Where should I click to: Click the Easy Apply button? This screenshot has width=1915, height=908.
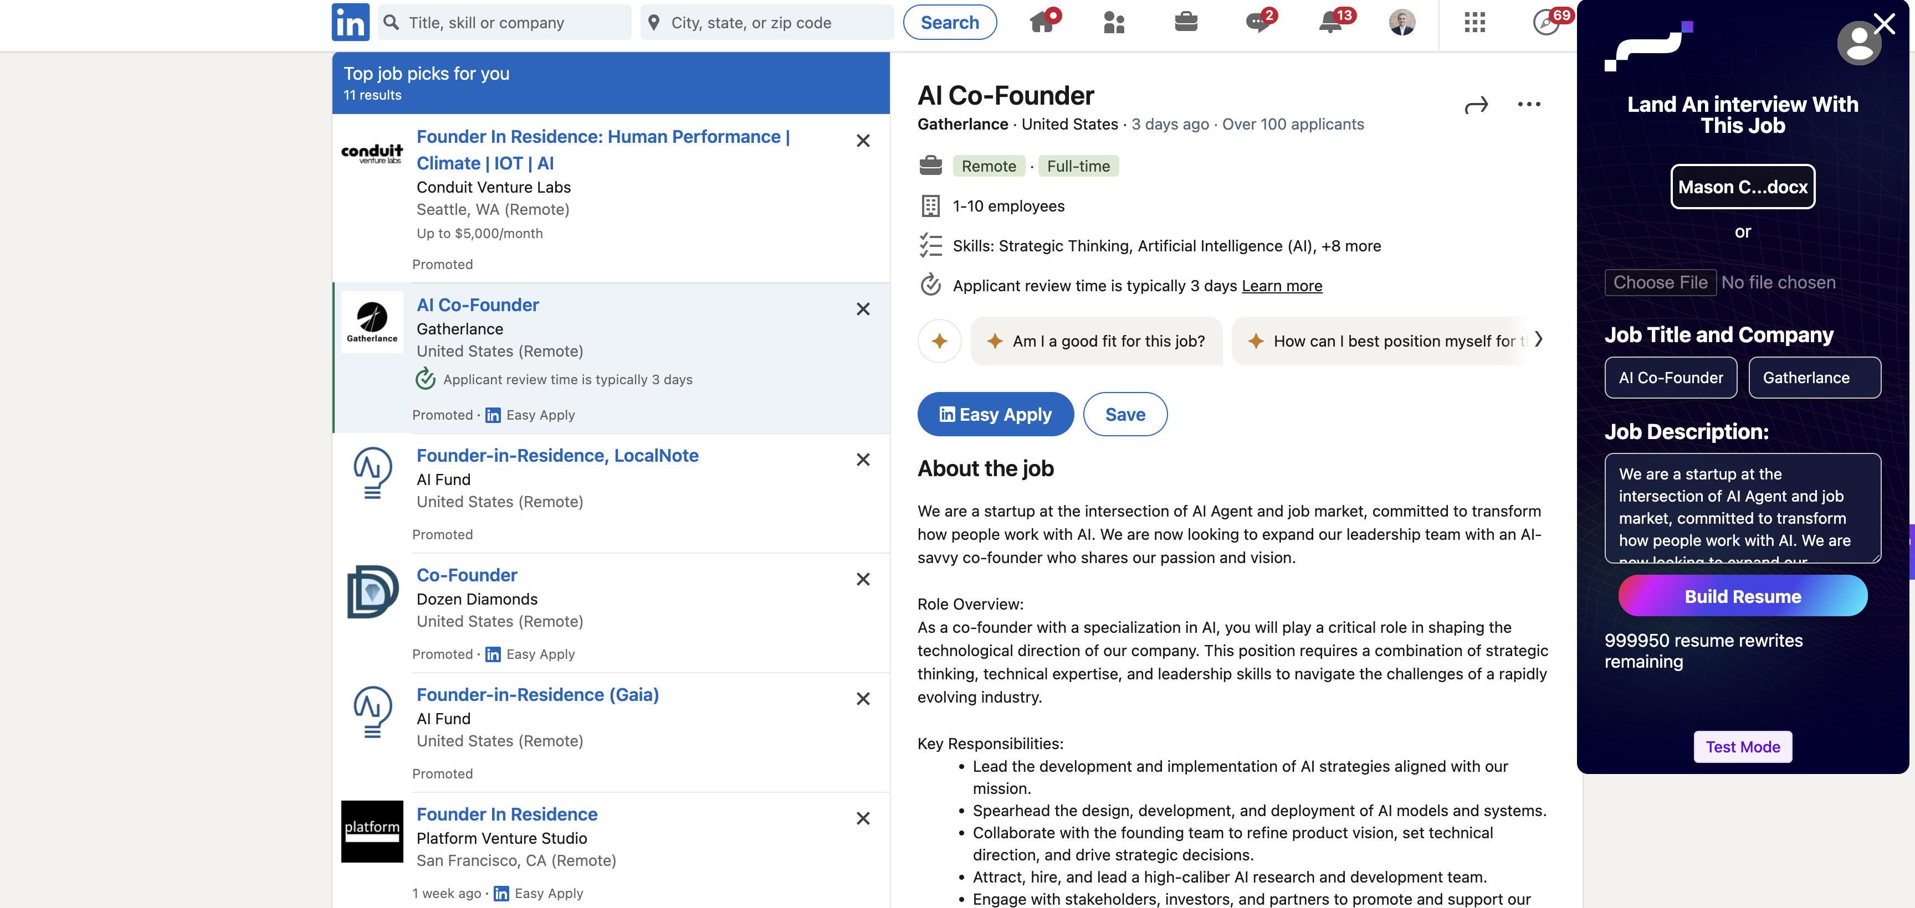click(995, 415)
